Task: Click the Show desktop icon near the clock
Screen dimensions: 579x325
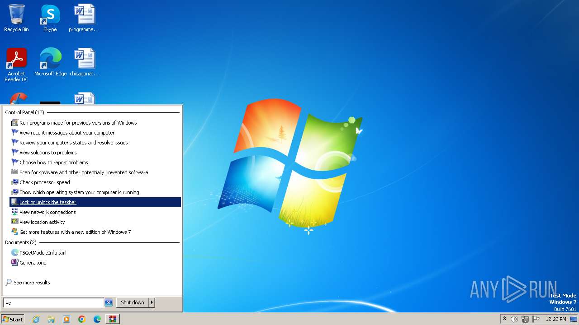Action: pos(574,319)
